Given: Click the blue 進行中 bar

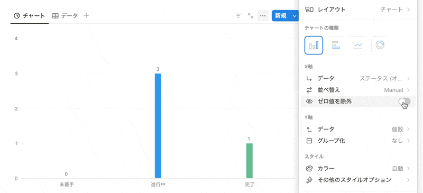Looking at the screenshot, I should pos(158,126).
